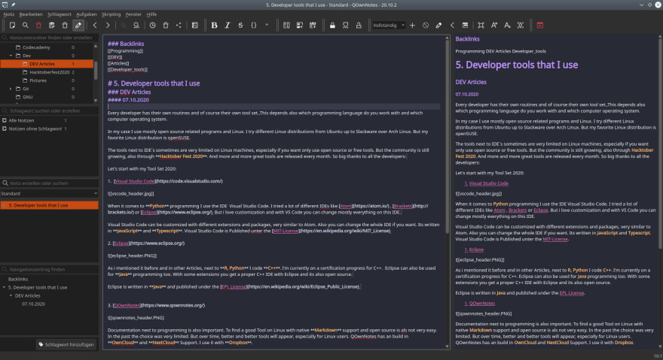663x360 pixels.
Task: Click the share note icon
Action: point(179,26)
